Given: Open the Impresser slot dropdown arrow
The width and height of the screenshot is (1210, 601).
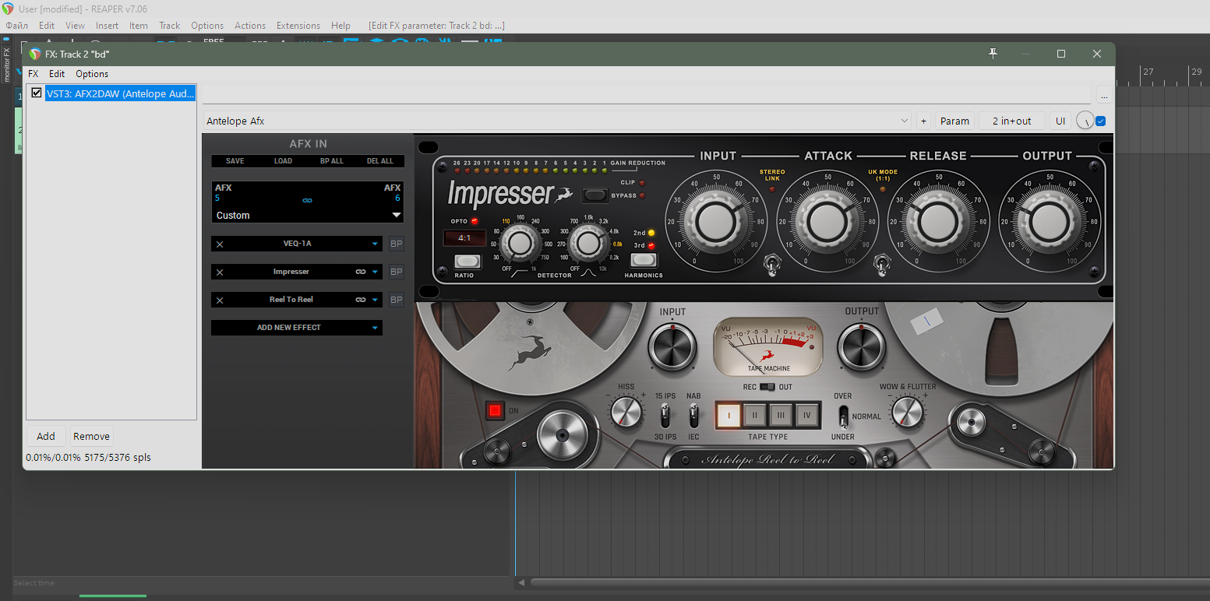Looking at the screenshot, I should (375, 272).
